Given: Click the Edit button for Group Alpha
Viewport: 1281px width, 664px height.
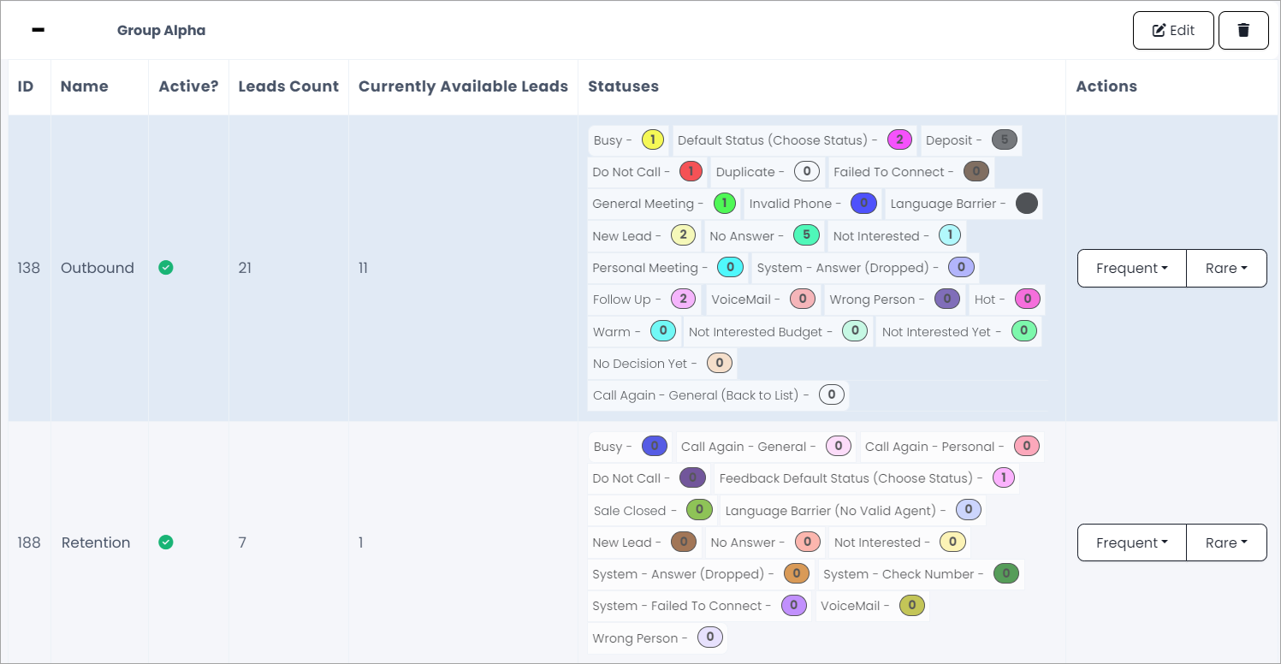Looking at the screenshot, I should click(x=1173, y=31).
